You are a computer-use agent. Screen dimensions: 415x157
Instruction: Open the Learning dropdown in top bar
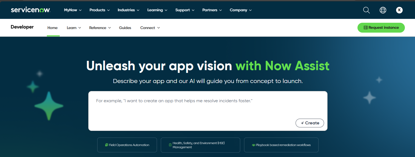click(x=157, y=10)
